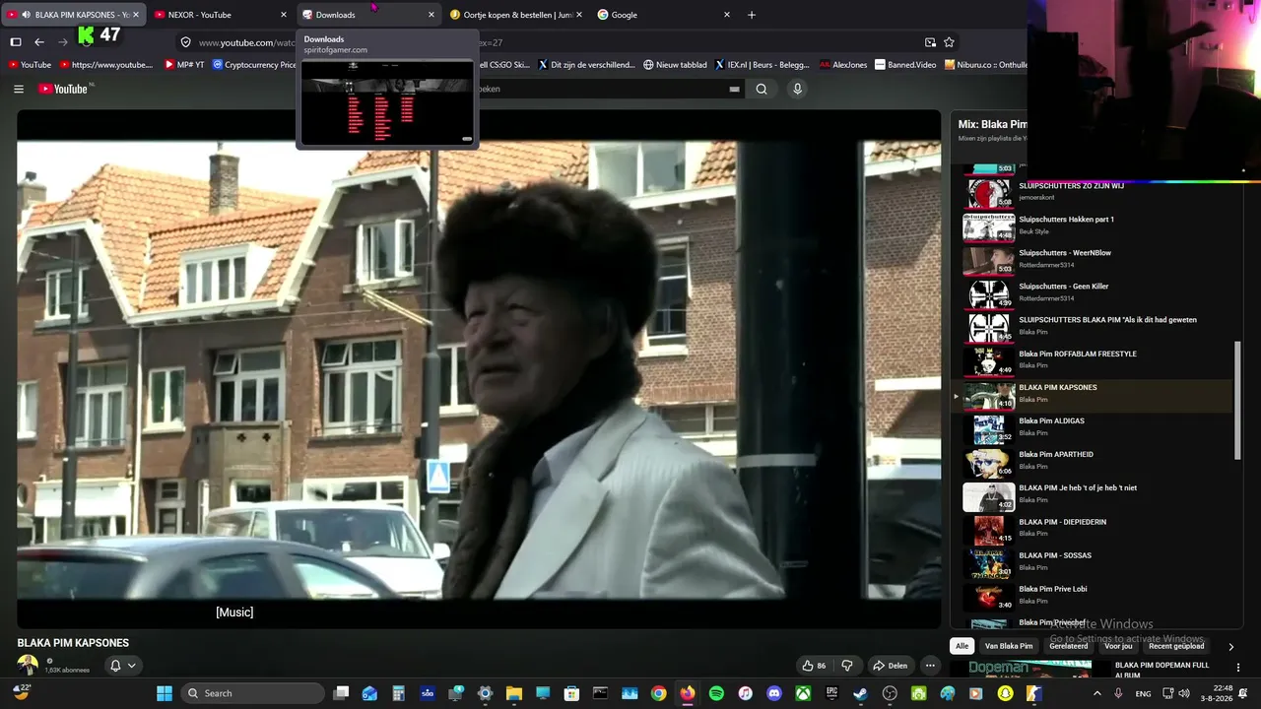The image size is (1261, 709).
Task: Close the Google tab
Action: (x=727, y=15)
